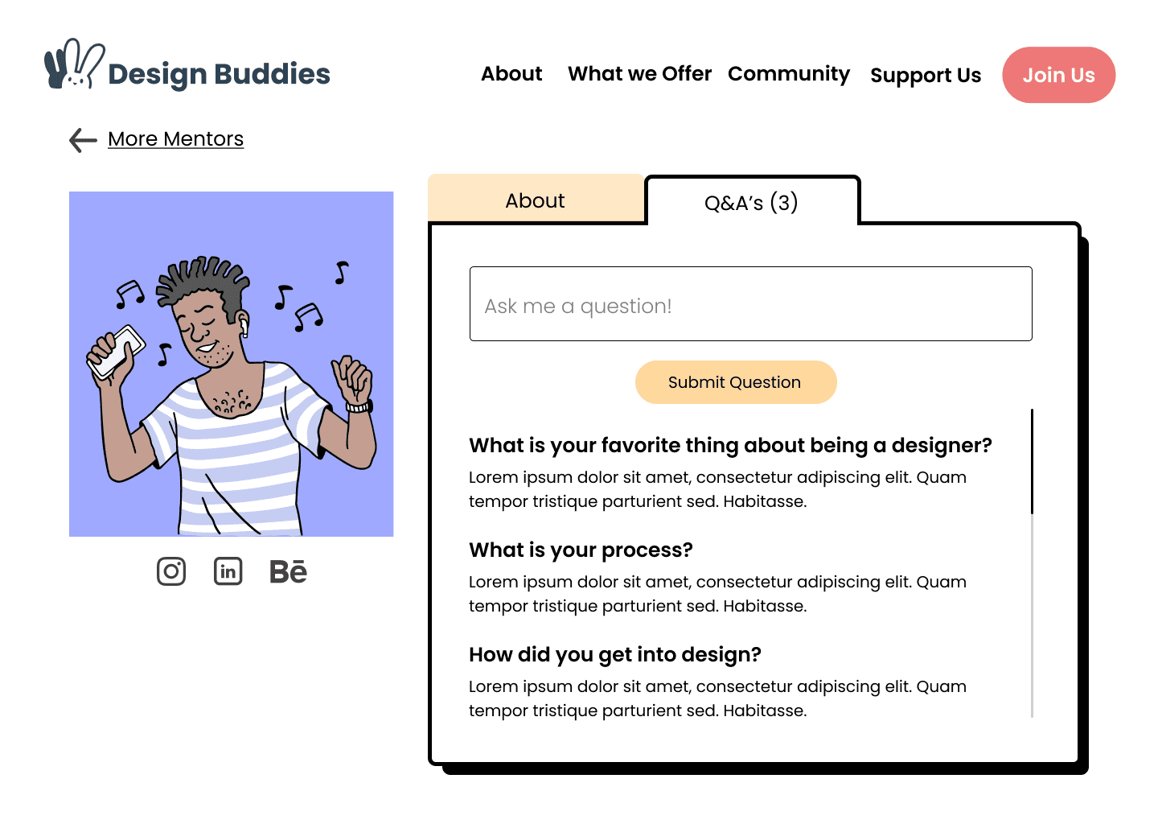
Task: Select the Q&A's (3) tab
Action: pyautogui.click(x=751, y=203)
